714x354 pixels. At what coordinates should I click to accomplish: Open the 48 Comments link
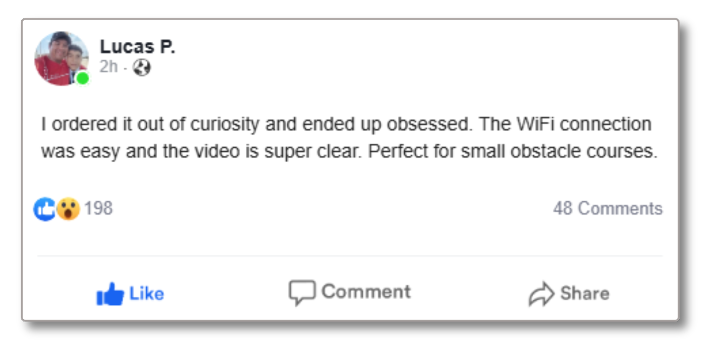[608, 208]
